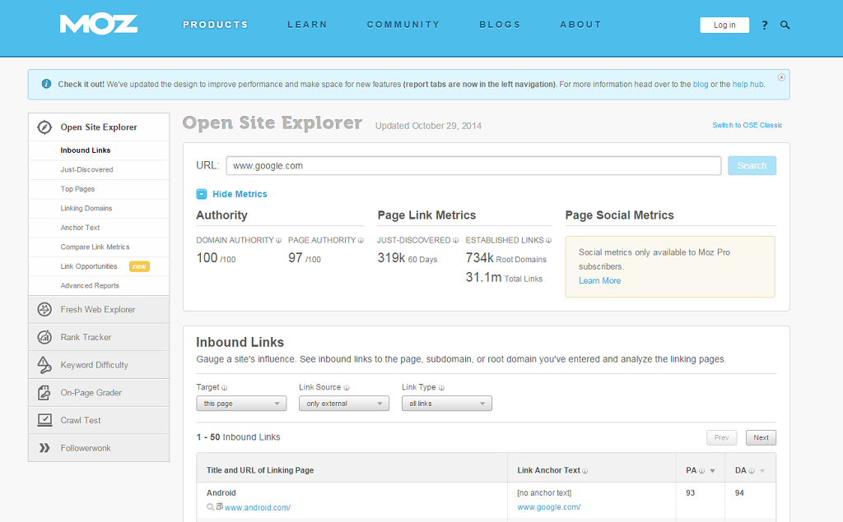The height and width of the screenshot is (522, 843).
Task: Click the Crawl Test icon
Action: point(44,420)
